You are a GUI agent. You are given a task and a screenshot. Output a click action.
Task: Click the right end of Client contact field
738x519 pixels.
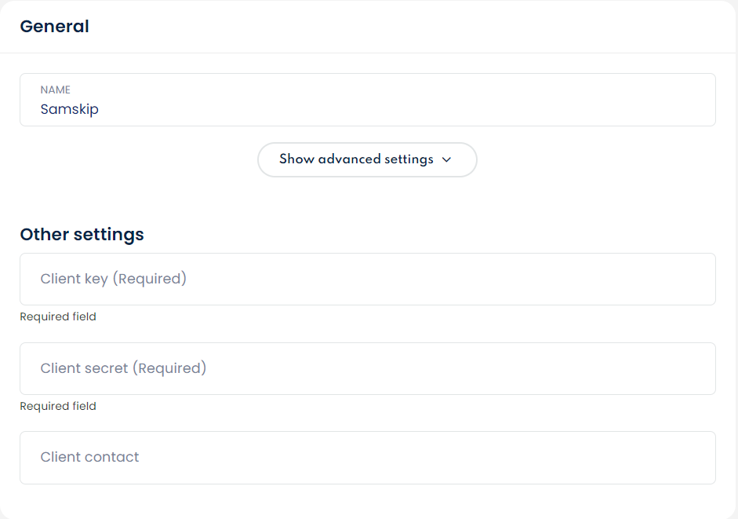point(698,457)
